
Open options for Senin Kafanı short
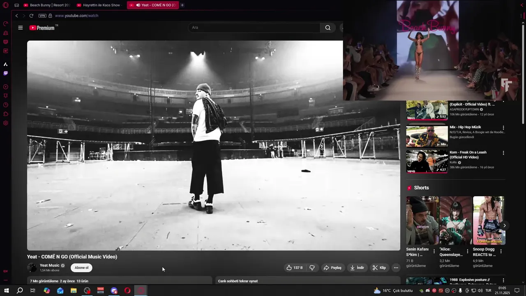(434, 251)
